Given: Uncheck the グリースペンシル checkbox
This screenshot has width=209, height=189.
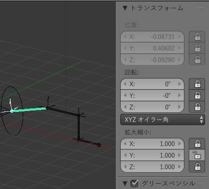Looking at the screenshot, I should click(x=134, y=183).
